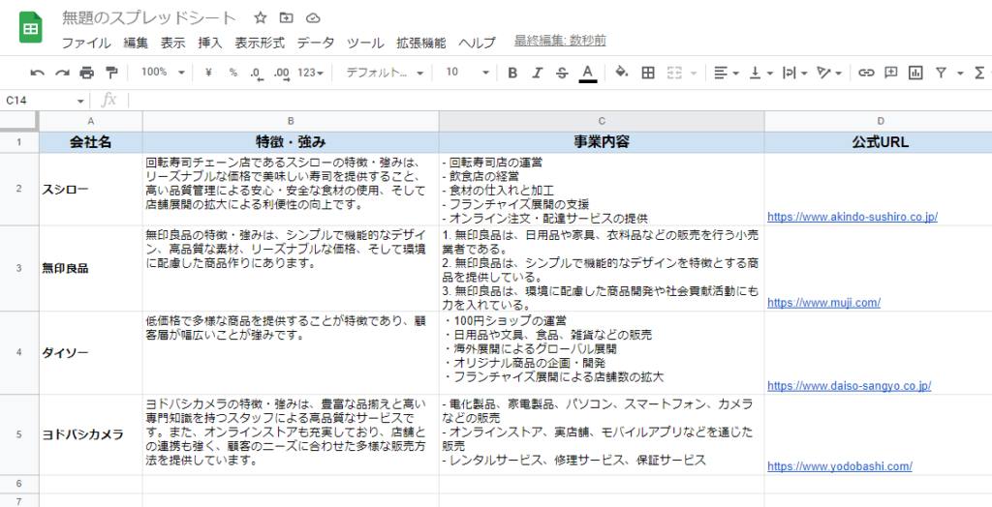Screen dimensions: 992x507
Task: Open the Google Sheets home icon
Action: [30, 29]
